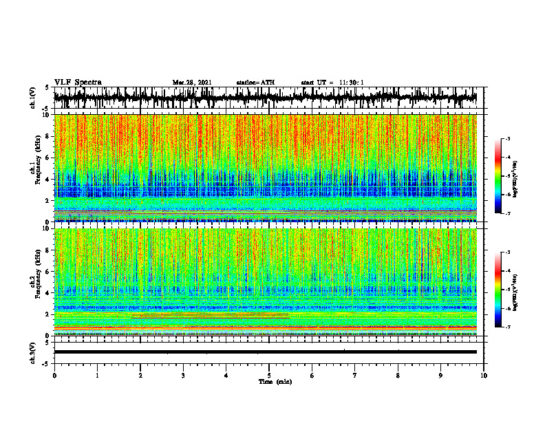Click the ch.1 spectrogram color scale bar
The width and height of the screenshot is (545, 421).
498,175
